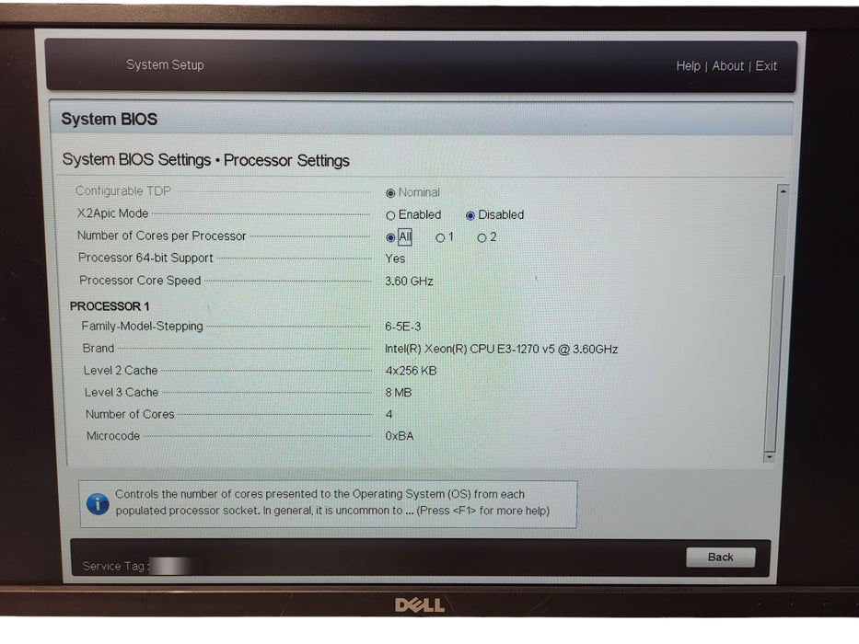Screen dimensions: 859x644
Task: Click the Service Tag label
Action: pyautogui.click(x=116, y=566)
